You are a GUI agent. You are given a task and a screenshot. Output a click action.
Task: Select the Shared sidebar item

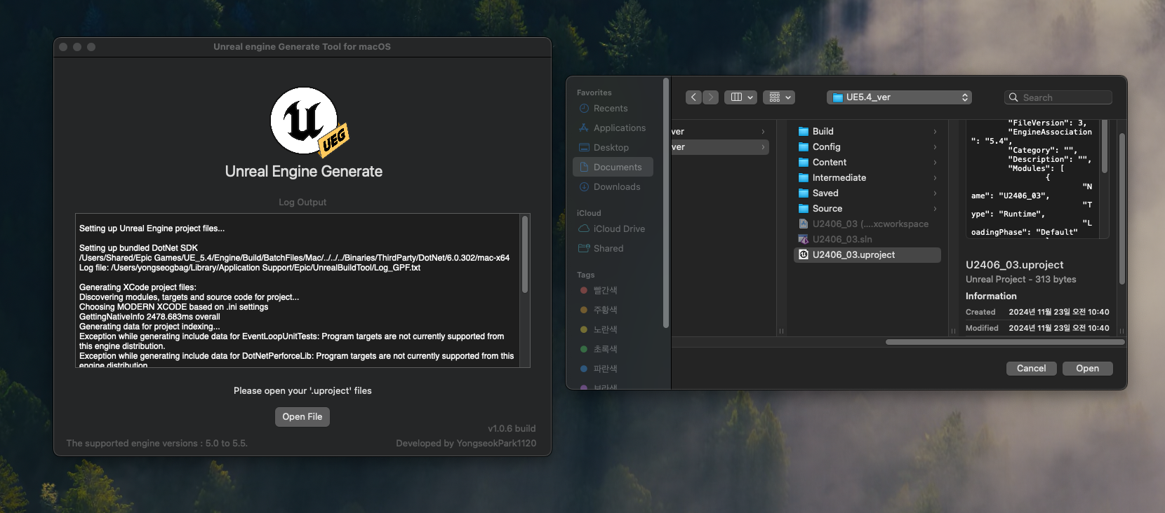[x=613, y=249]
